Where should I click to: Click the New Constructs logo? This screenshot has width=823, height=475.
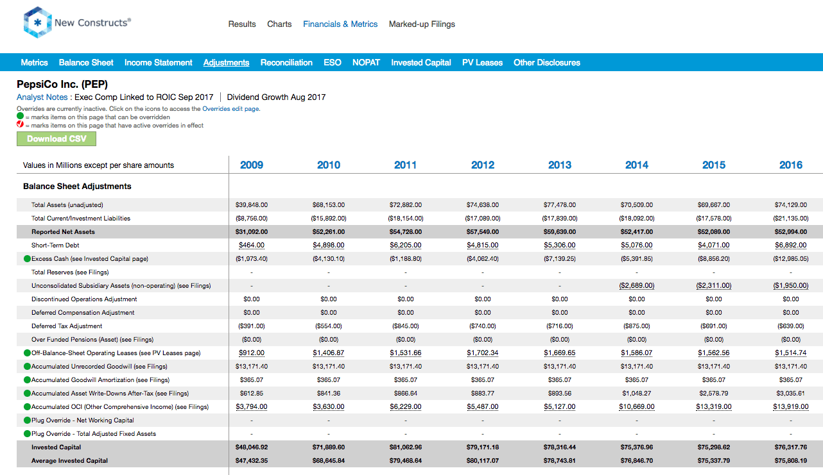77,23
